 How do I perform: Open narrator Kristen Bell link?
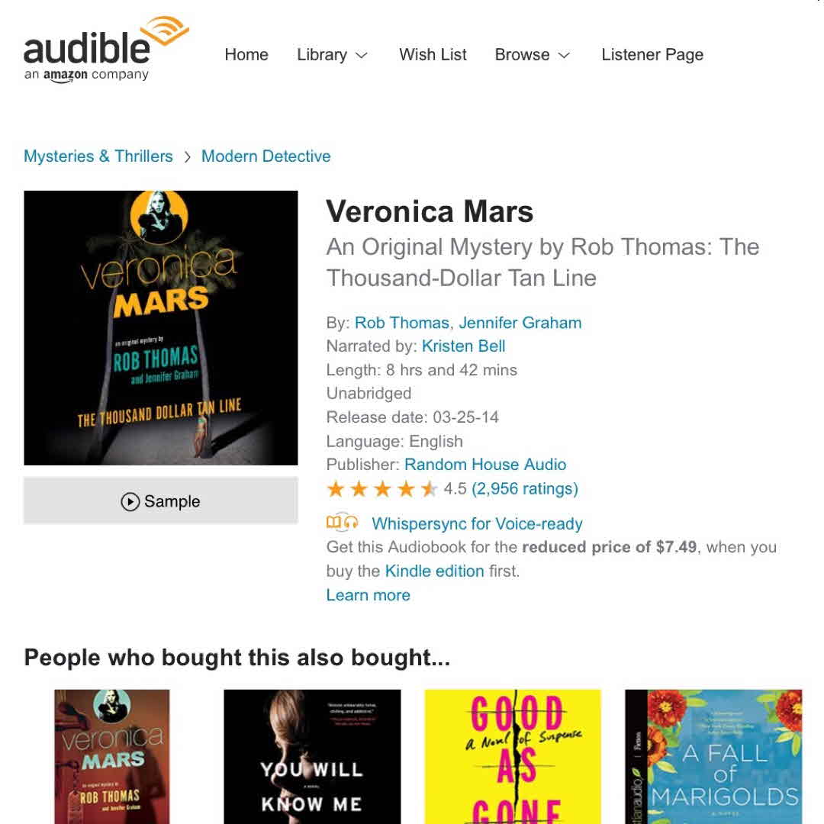pyautogui.click(x=464, y=346)
